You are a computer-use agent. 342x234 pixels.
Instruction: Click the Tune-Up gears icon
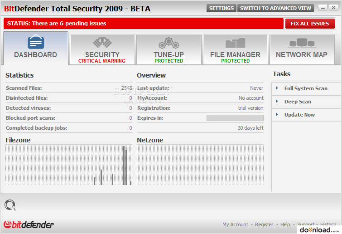click(x=169, y=43)
